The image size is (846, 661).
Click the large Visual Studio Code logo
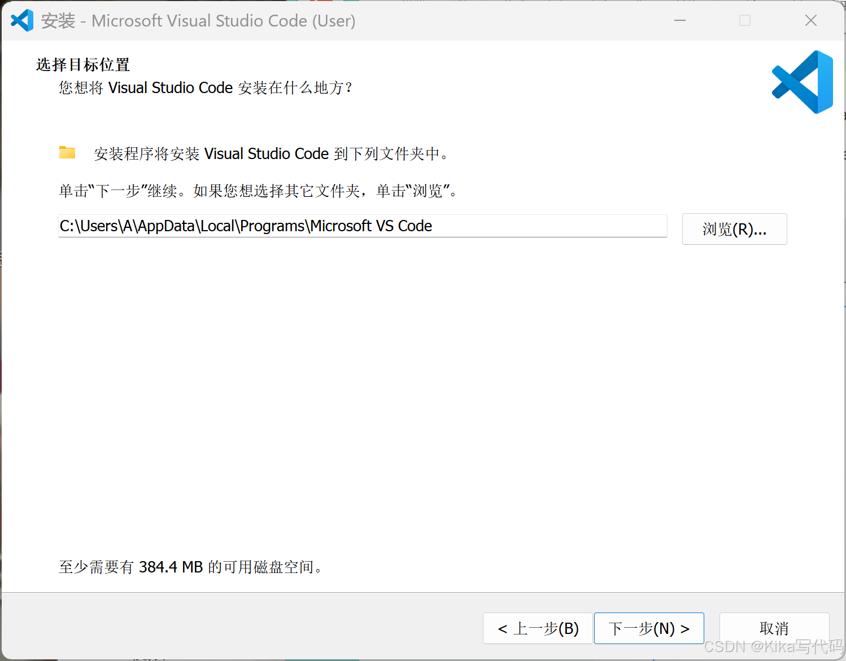tap(802, 81)
